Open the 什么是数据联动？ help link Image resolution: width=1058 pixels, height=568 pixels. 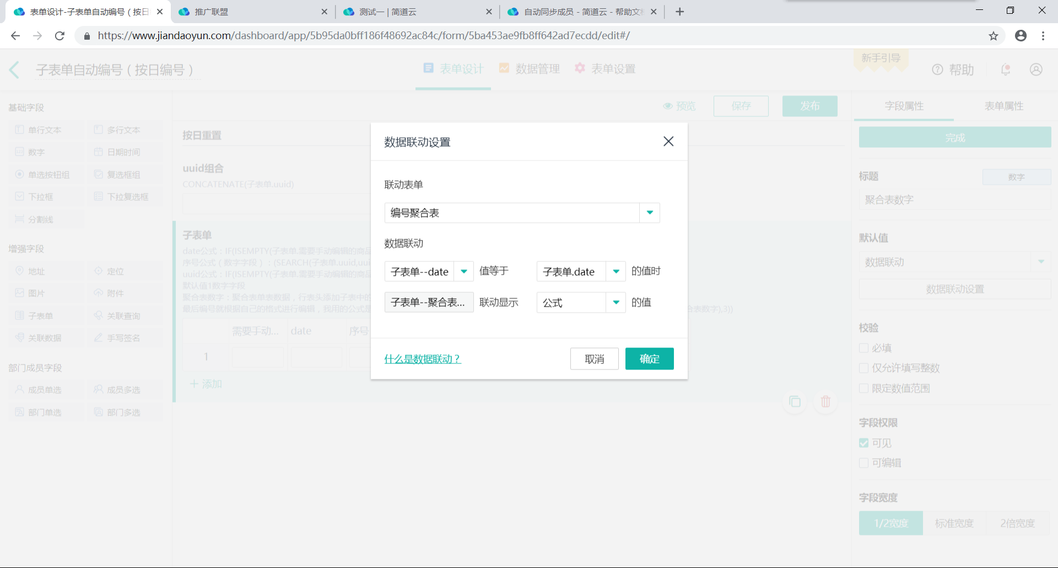422,359
